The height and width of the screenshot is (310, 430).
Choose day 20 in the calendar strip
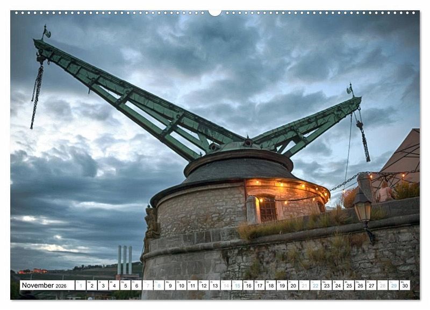tap(293, 285)
